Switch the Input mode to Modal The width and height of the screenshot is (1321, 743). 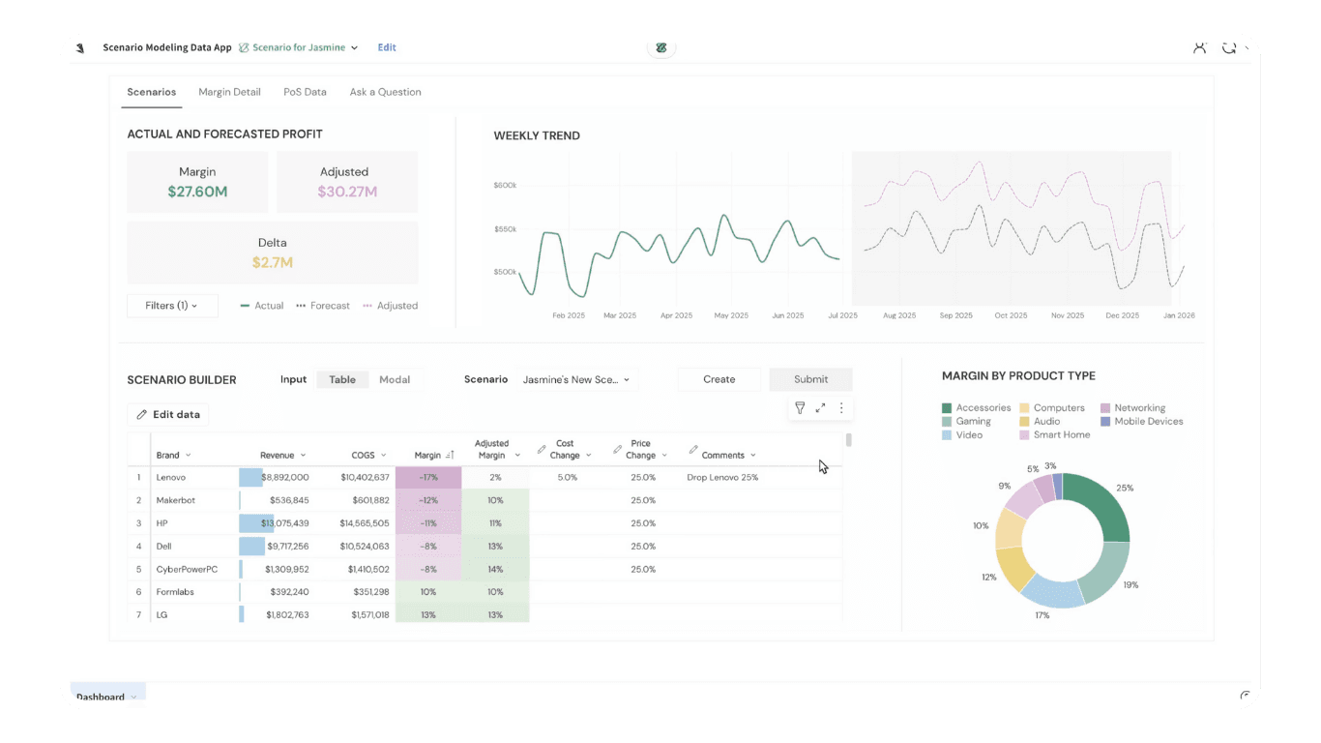click(x=395, y=379)
